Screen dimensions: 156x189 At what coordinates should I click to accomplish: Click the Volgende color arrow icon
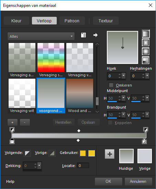coord(27,153)
